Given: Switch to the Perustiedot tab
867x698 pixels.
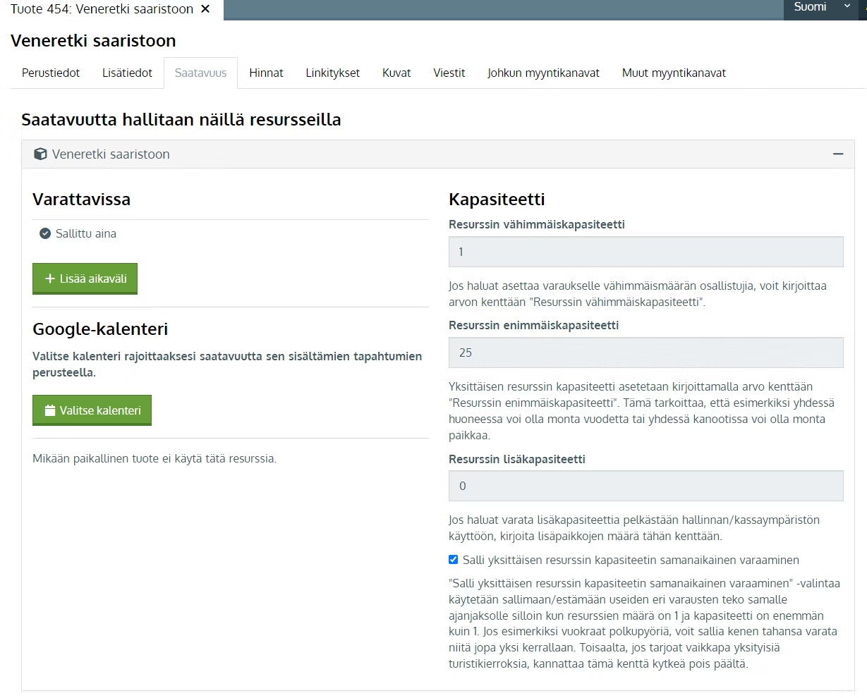Looking at the screenshot, I should 51,73.
